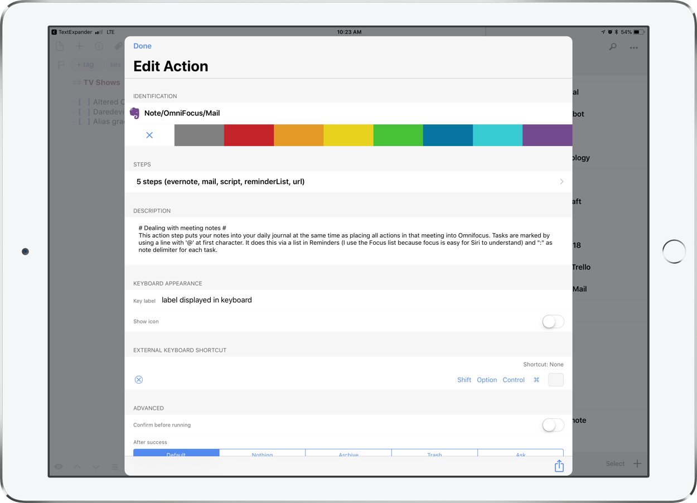Screen dimensions: 697x503
Task: Tap the alarm icon in the status bar
Action: coord(610,32)
